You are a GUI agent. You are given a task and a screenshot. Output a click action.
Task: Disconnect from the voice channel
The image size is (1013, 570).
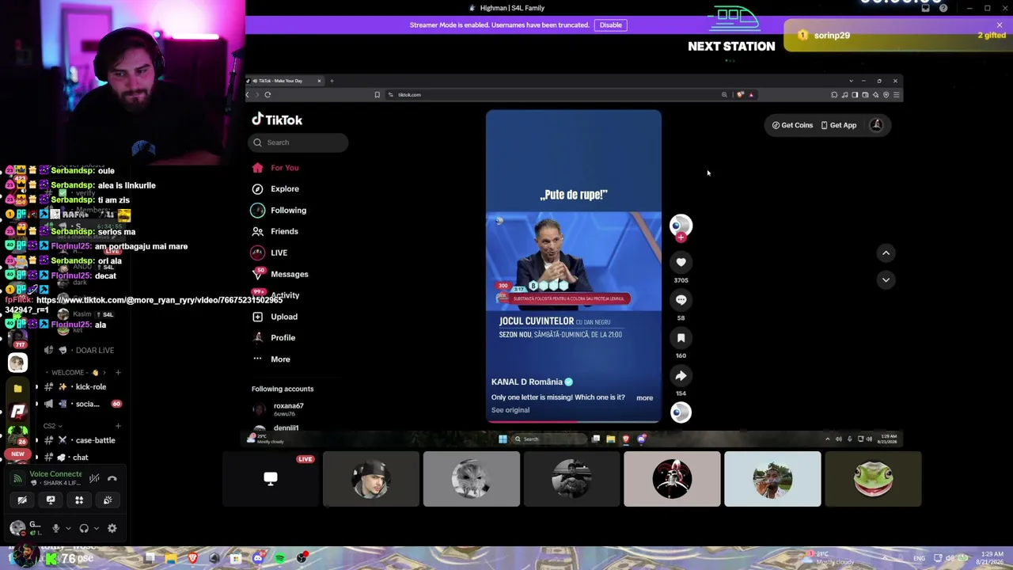112,479
